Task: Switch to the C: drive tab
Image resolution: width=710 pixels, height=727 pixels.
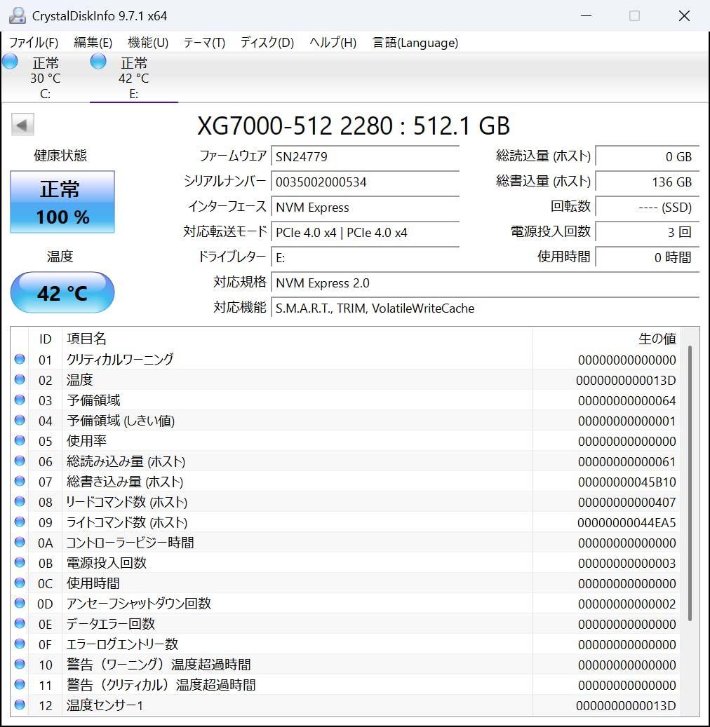Action: tap(45, 77)
